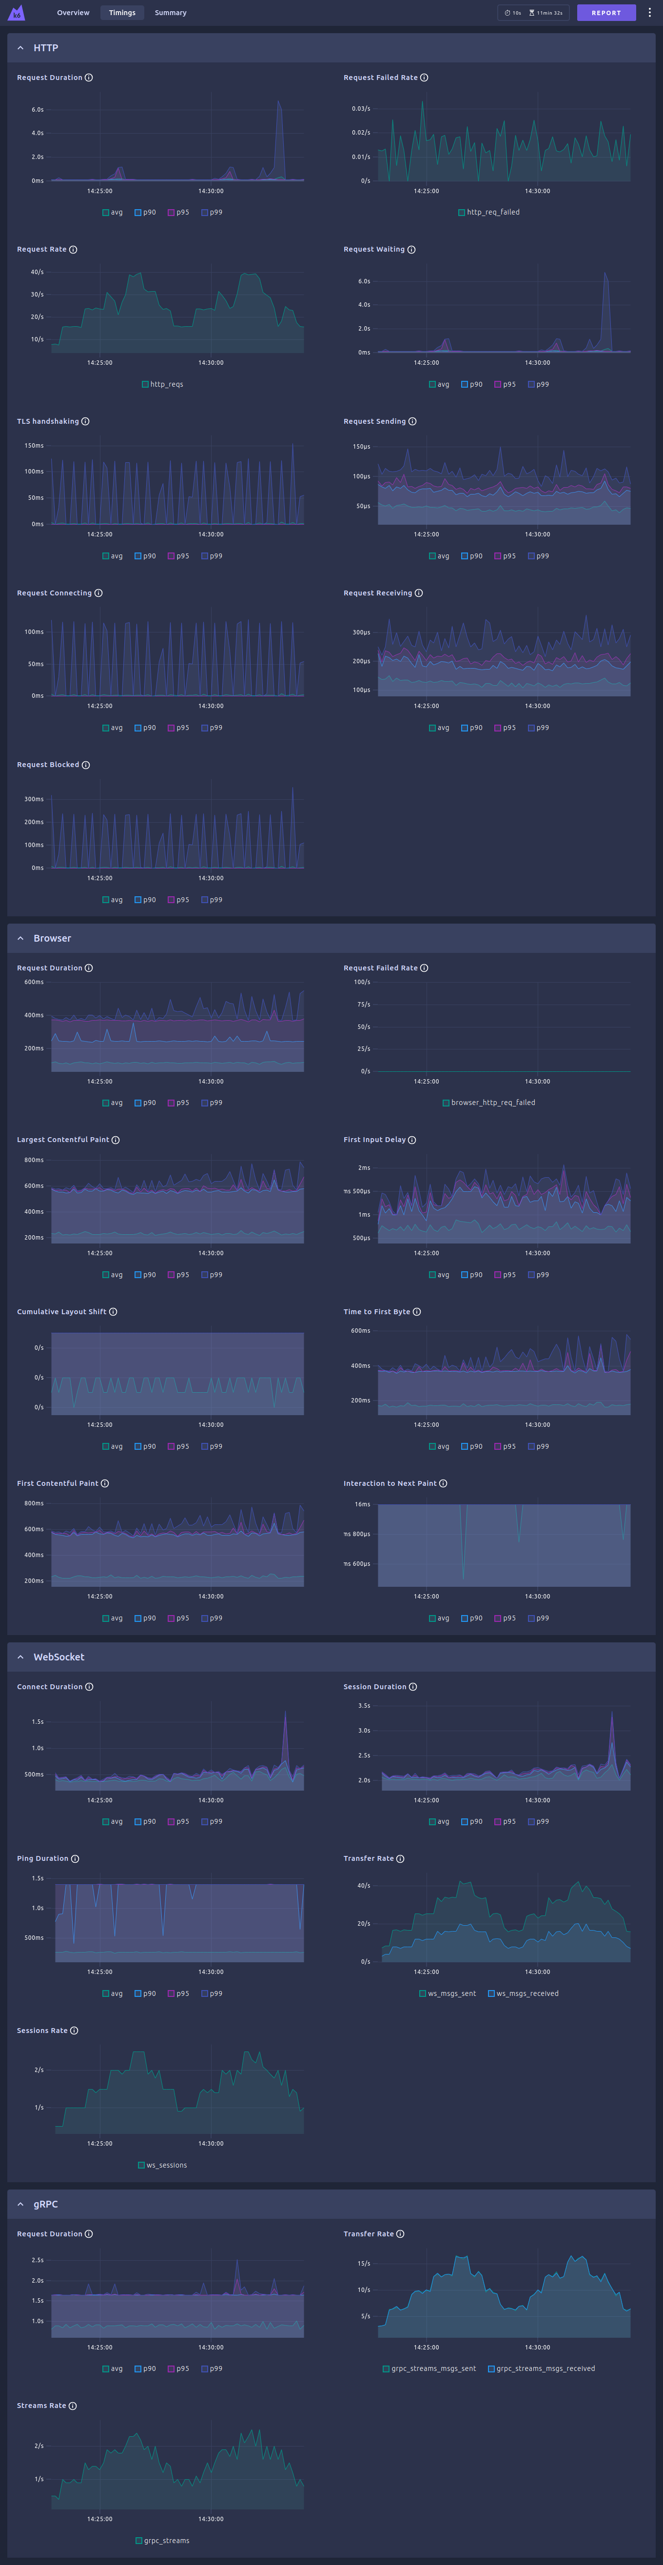Viewport: 663px width, 2565px height.
Task: Show info for Request Blocked
Action: click(x=86, y=765)
